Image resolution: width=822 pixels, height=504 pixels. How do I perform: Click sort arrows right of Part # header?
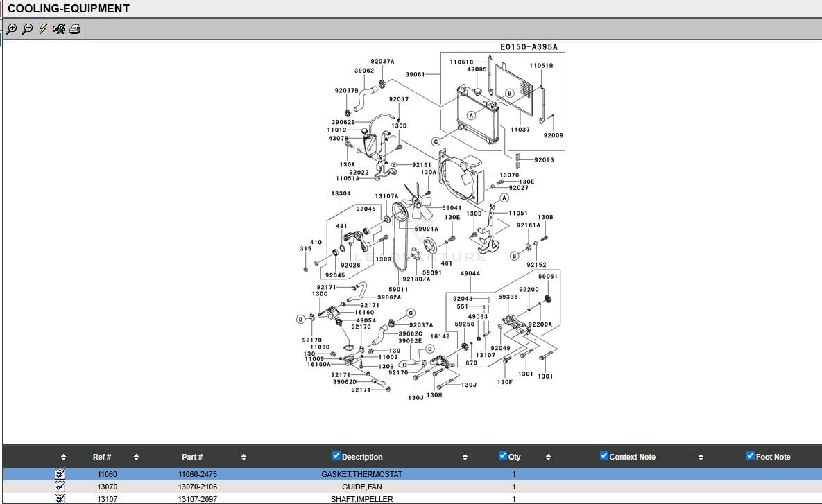tap(243, 458)
